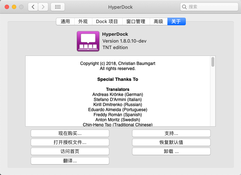This screenshot has height=175, width=241.
Task: Open the 窗口管理 tab
Action: tap(136, 22)
